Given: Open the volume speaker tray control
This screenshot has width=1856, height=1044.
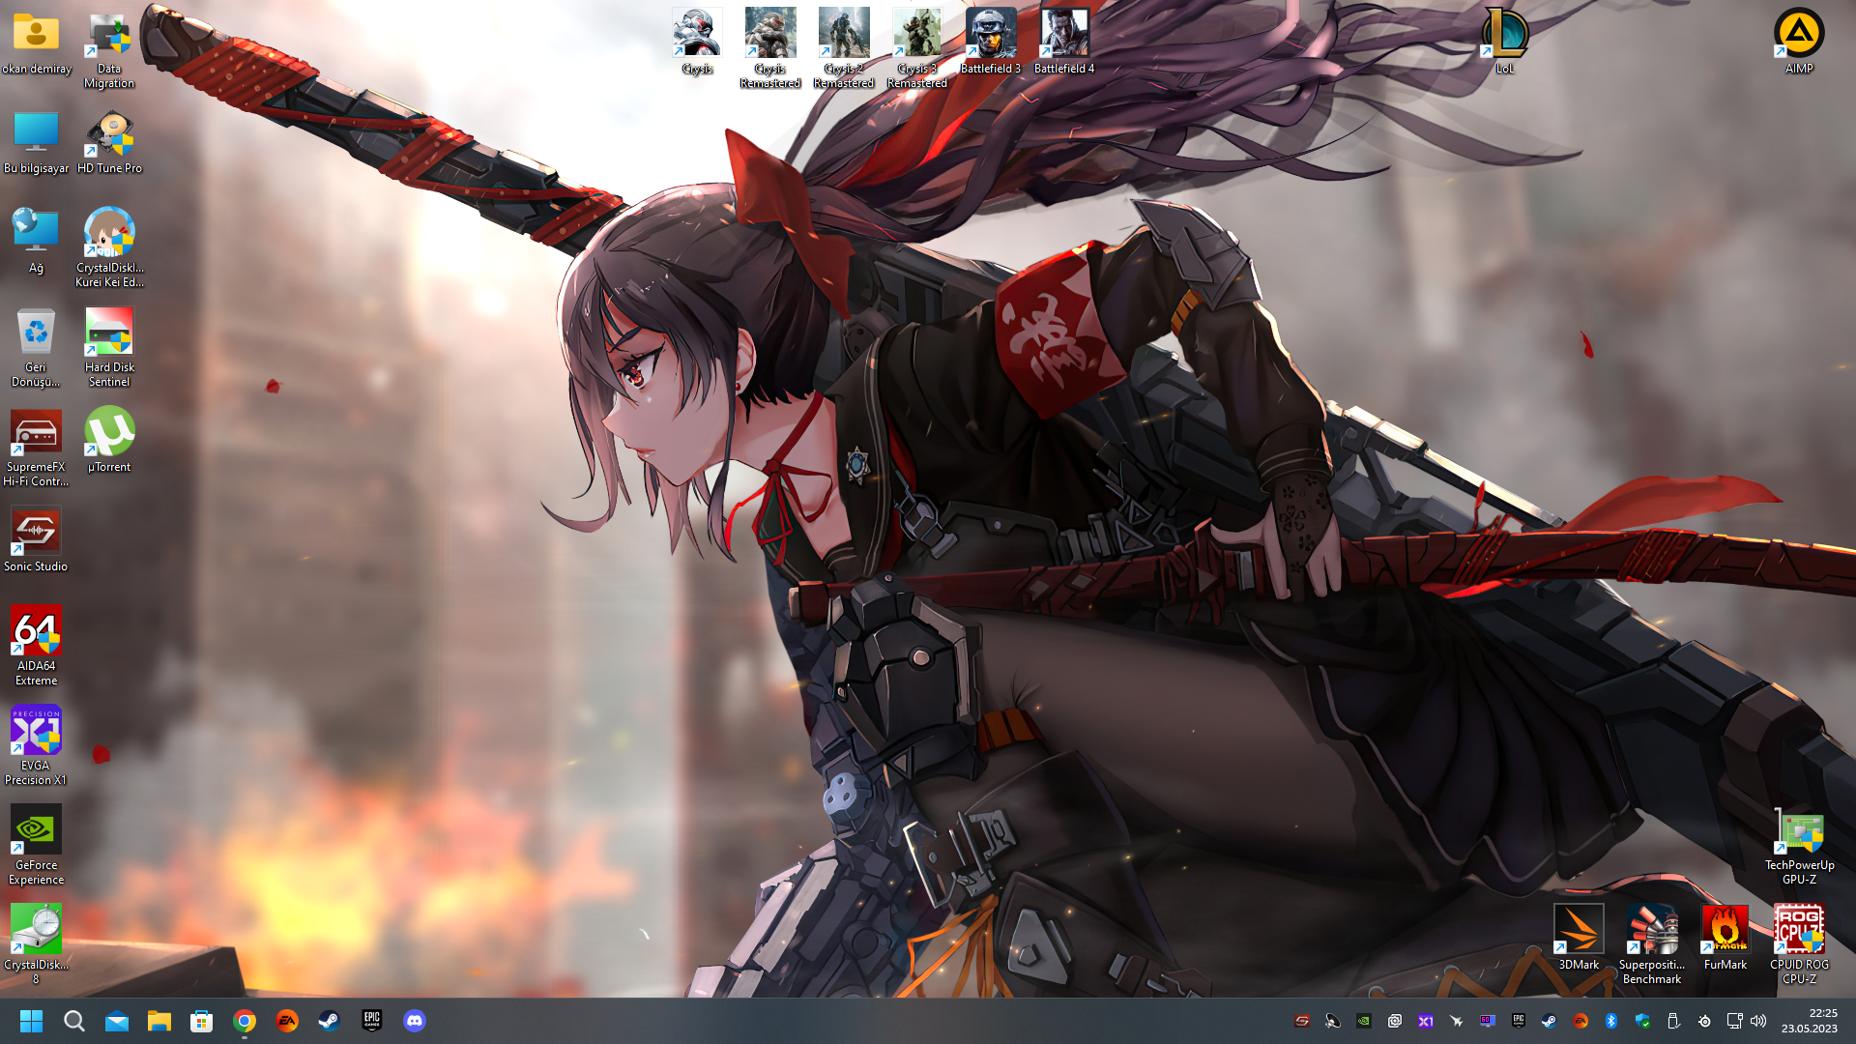Looking at the screenshot, I should (x=1758, y=1021).
